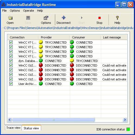The height and width of the screenshot is (135, 135).
Task: Open the Options menu in the menu bar
Action: click(15, 11)
